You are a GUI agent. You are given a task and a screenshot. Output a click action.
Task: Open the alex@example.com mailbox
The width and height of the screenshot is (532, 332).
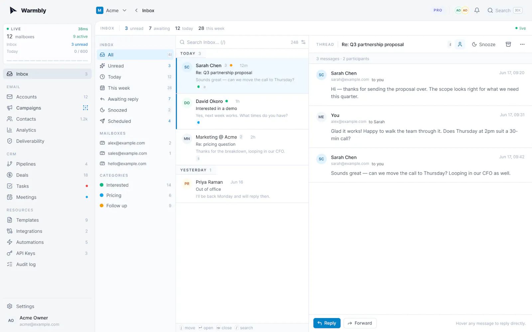(x=135, y=143)
